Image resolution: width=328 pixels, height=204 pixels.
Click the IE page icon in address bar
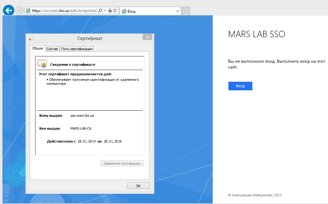[x=28, y=11]
